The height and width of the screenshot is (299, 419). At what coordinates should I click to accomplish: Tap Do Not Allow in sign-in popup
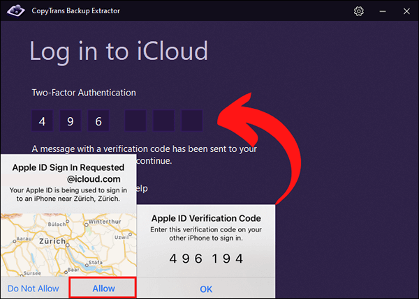click(x=34, y=289)
